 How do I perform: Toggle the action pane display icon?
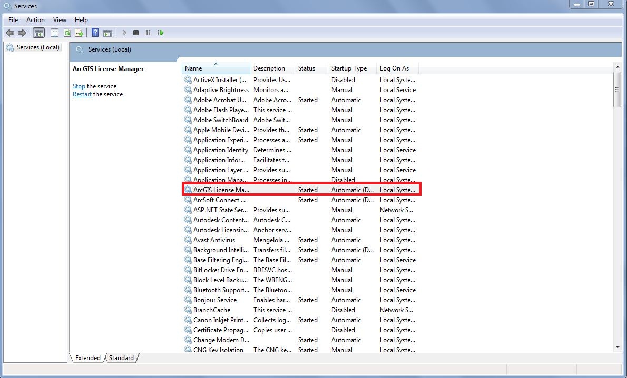tap(107, 32)
